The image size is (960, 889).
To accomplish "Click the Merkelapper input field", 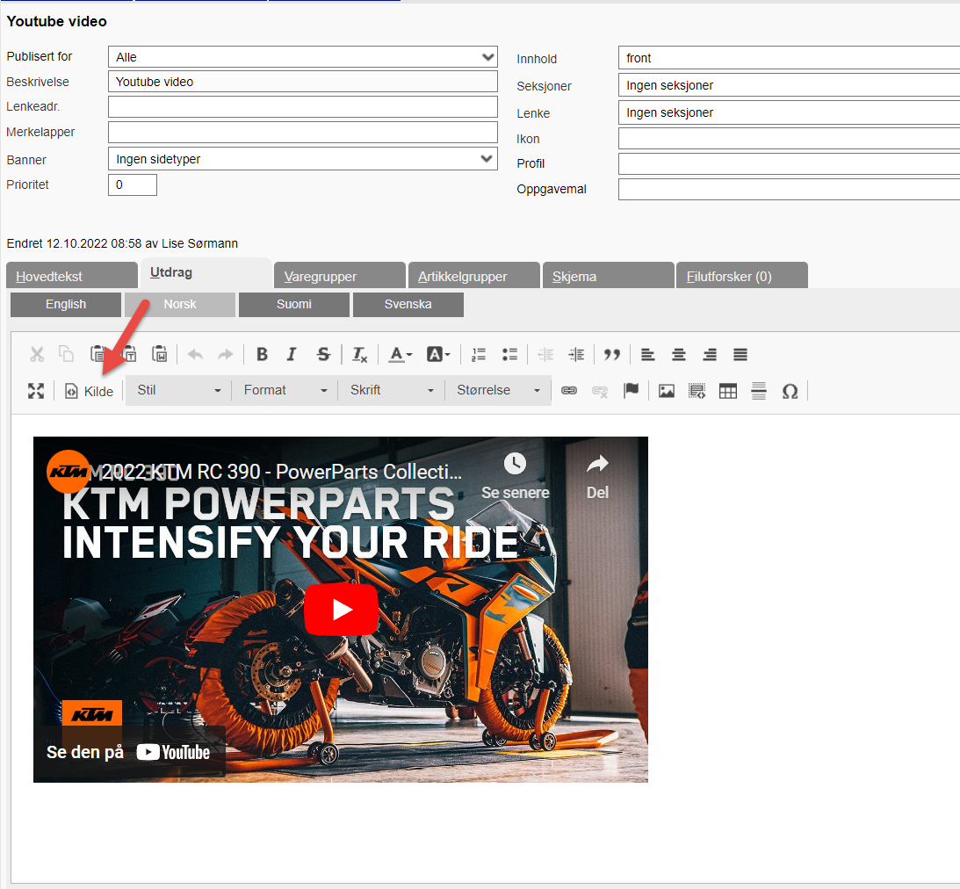I will point(302,133).
